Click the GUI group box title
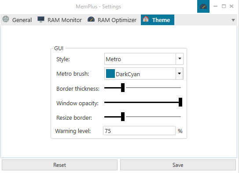The width and height of the screenshot is (239, 173). click(59, 48)
